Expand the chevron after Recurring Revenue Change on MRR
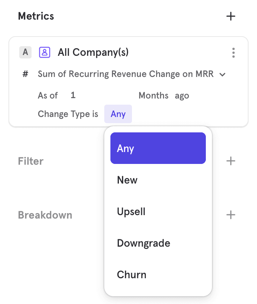Screen dimensions: 257x304 (222, 75)
